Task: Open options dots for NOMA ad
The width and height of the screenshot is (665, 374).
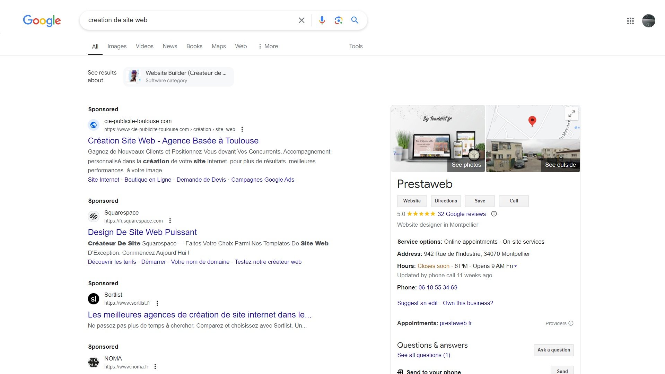Action: click(155, 367)
